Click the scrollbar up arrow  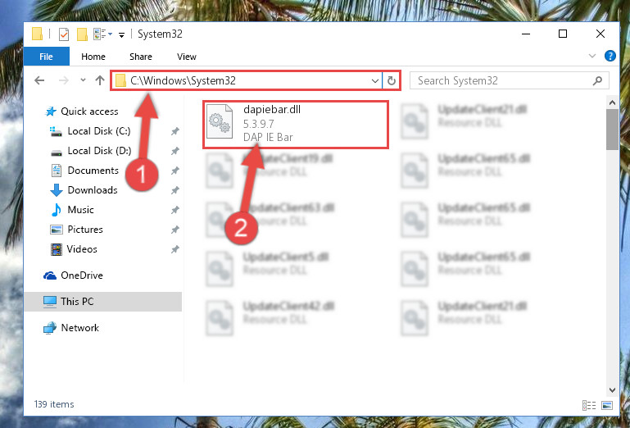coord(612,103)
